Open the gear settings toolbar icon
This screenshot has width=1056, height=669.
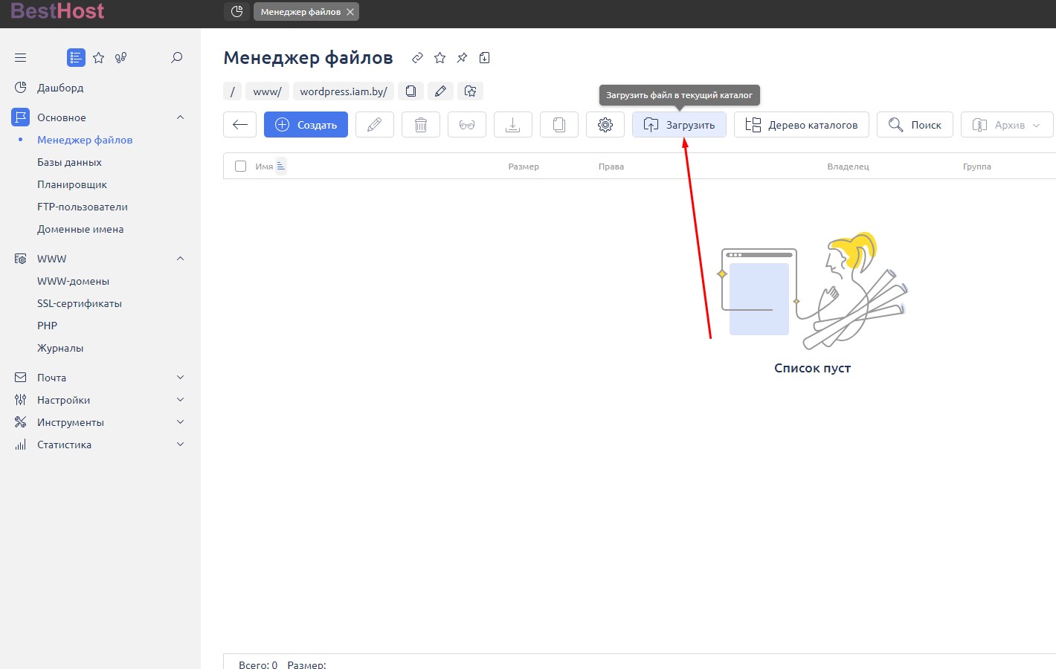tap(605, 125)
